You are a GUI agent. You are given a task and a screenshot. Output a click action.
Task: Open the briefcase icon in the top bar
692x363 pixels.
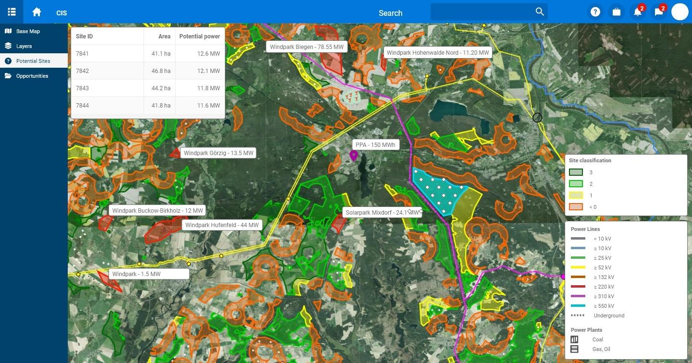(x=617, y=12)
